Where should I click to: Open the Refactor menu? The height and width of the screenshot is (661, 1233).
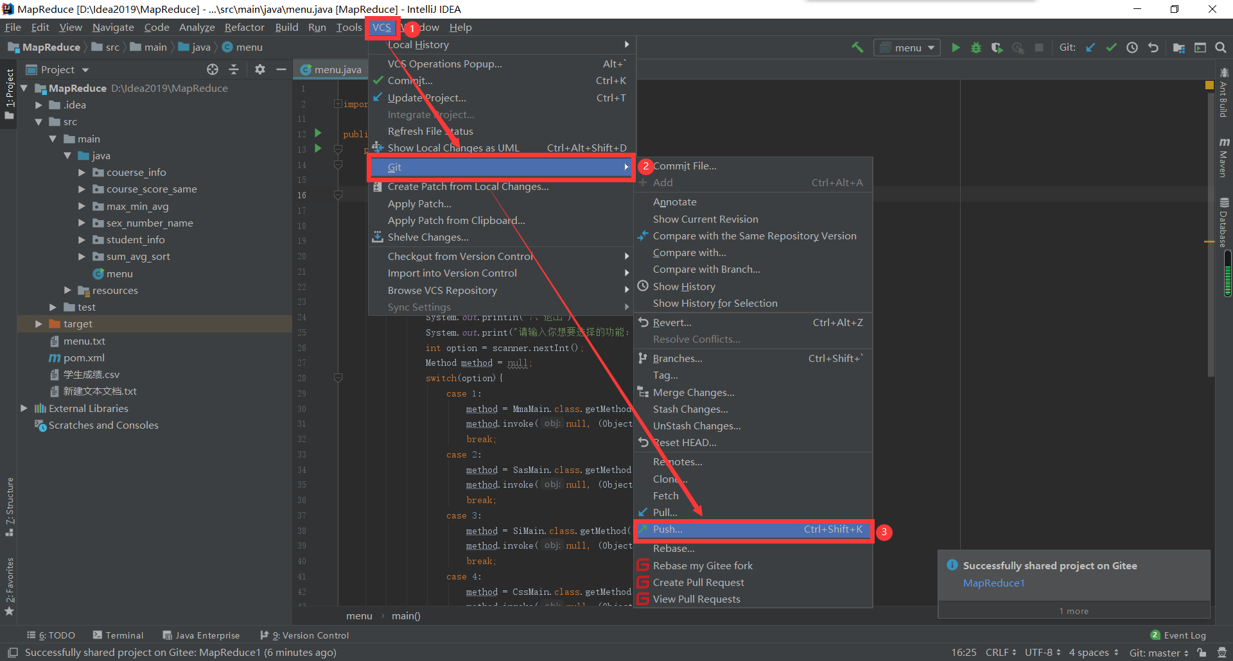[244, 28]
